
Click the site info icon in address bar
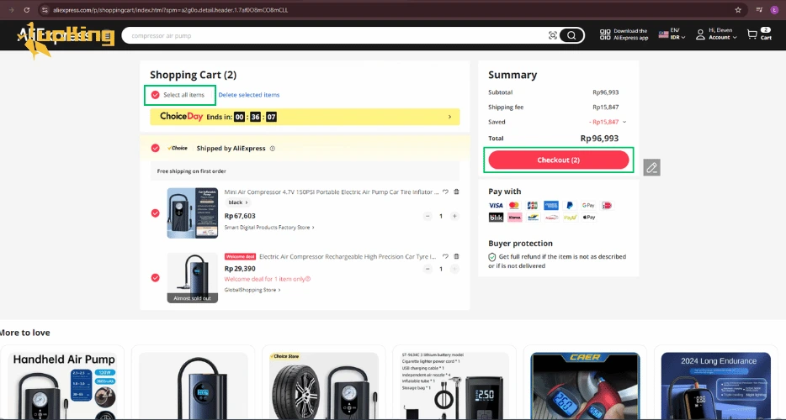[x=45, y=10]
